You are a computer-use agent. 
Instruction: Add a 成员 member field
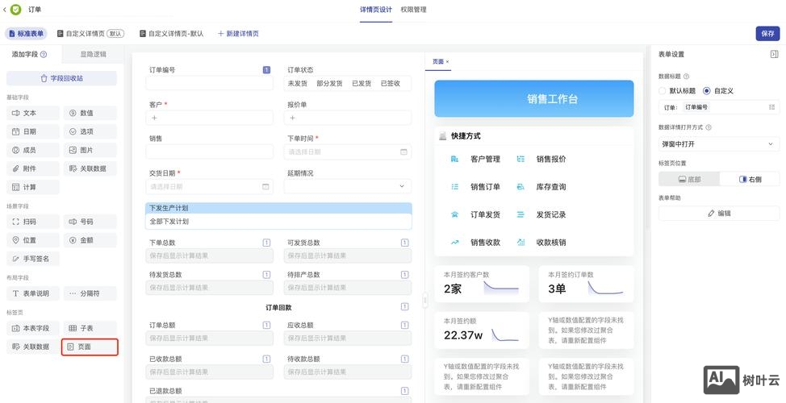[32, 150]
